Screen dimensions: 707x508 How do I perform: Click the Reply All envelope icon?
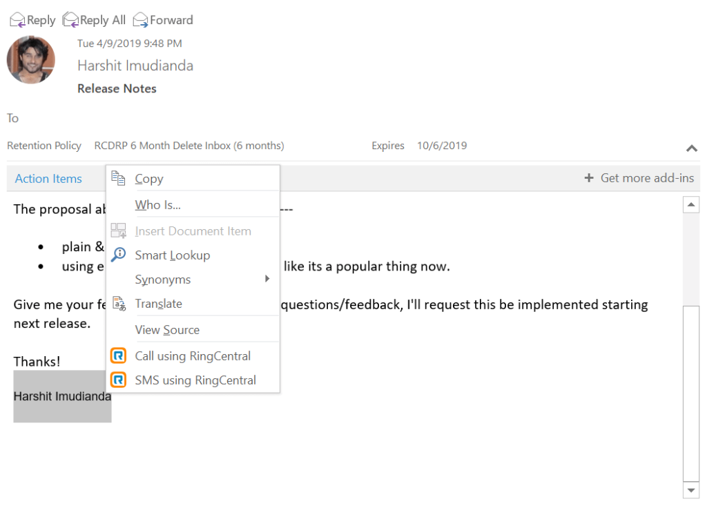(x=70, y=20)
